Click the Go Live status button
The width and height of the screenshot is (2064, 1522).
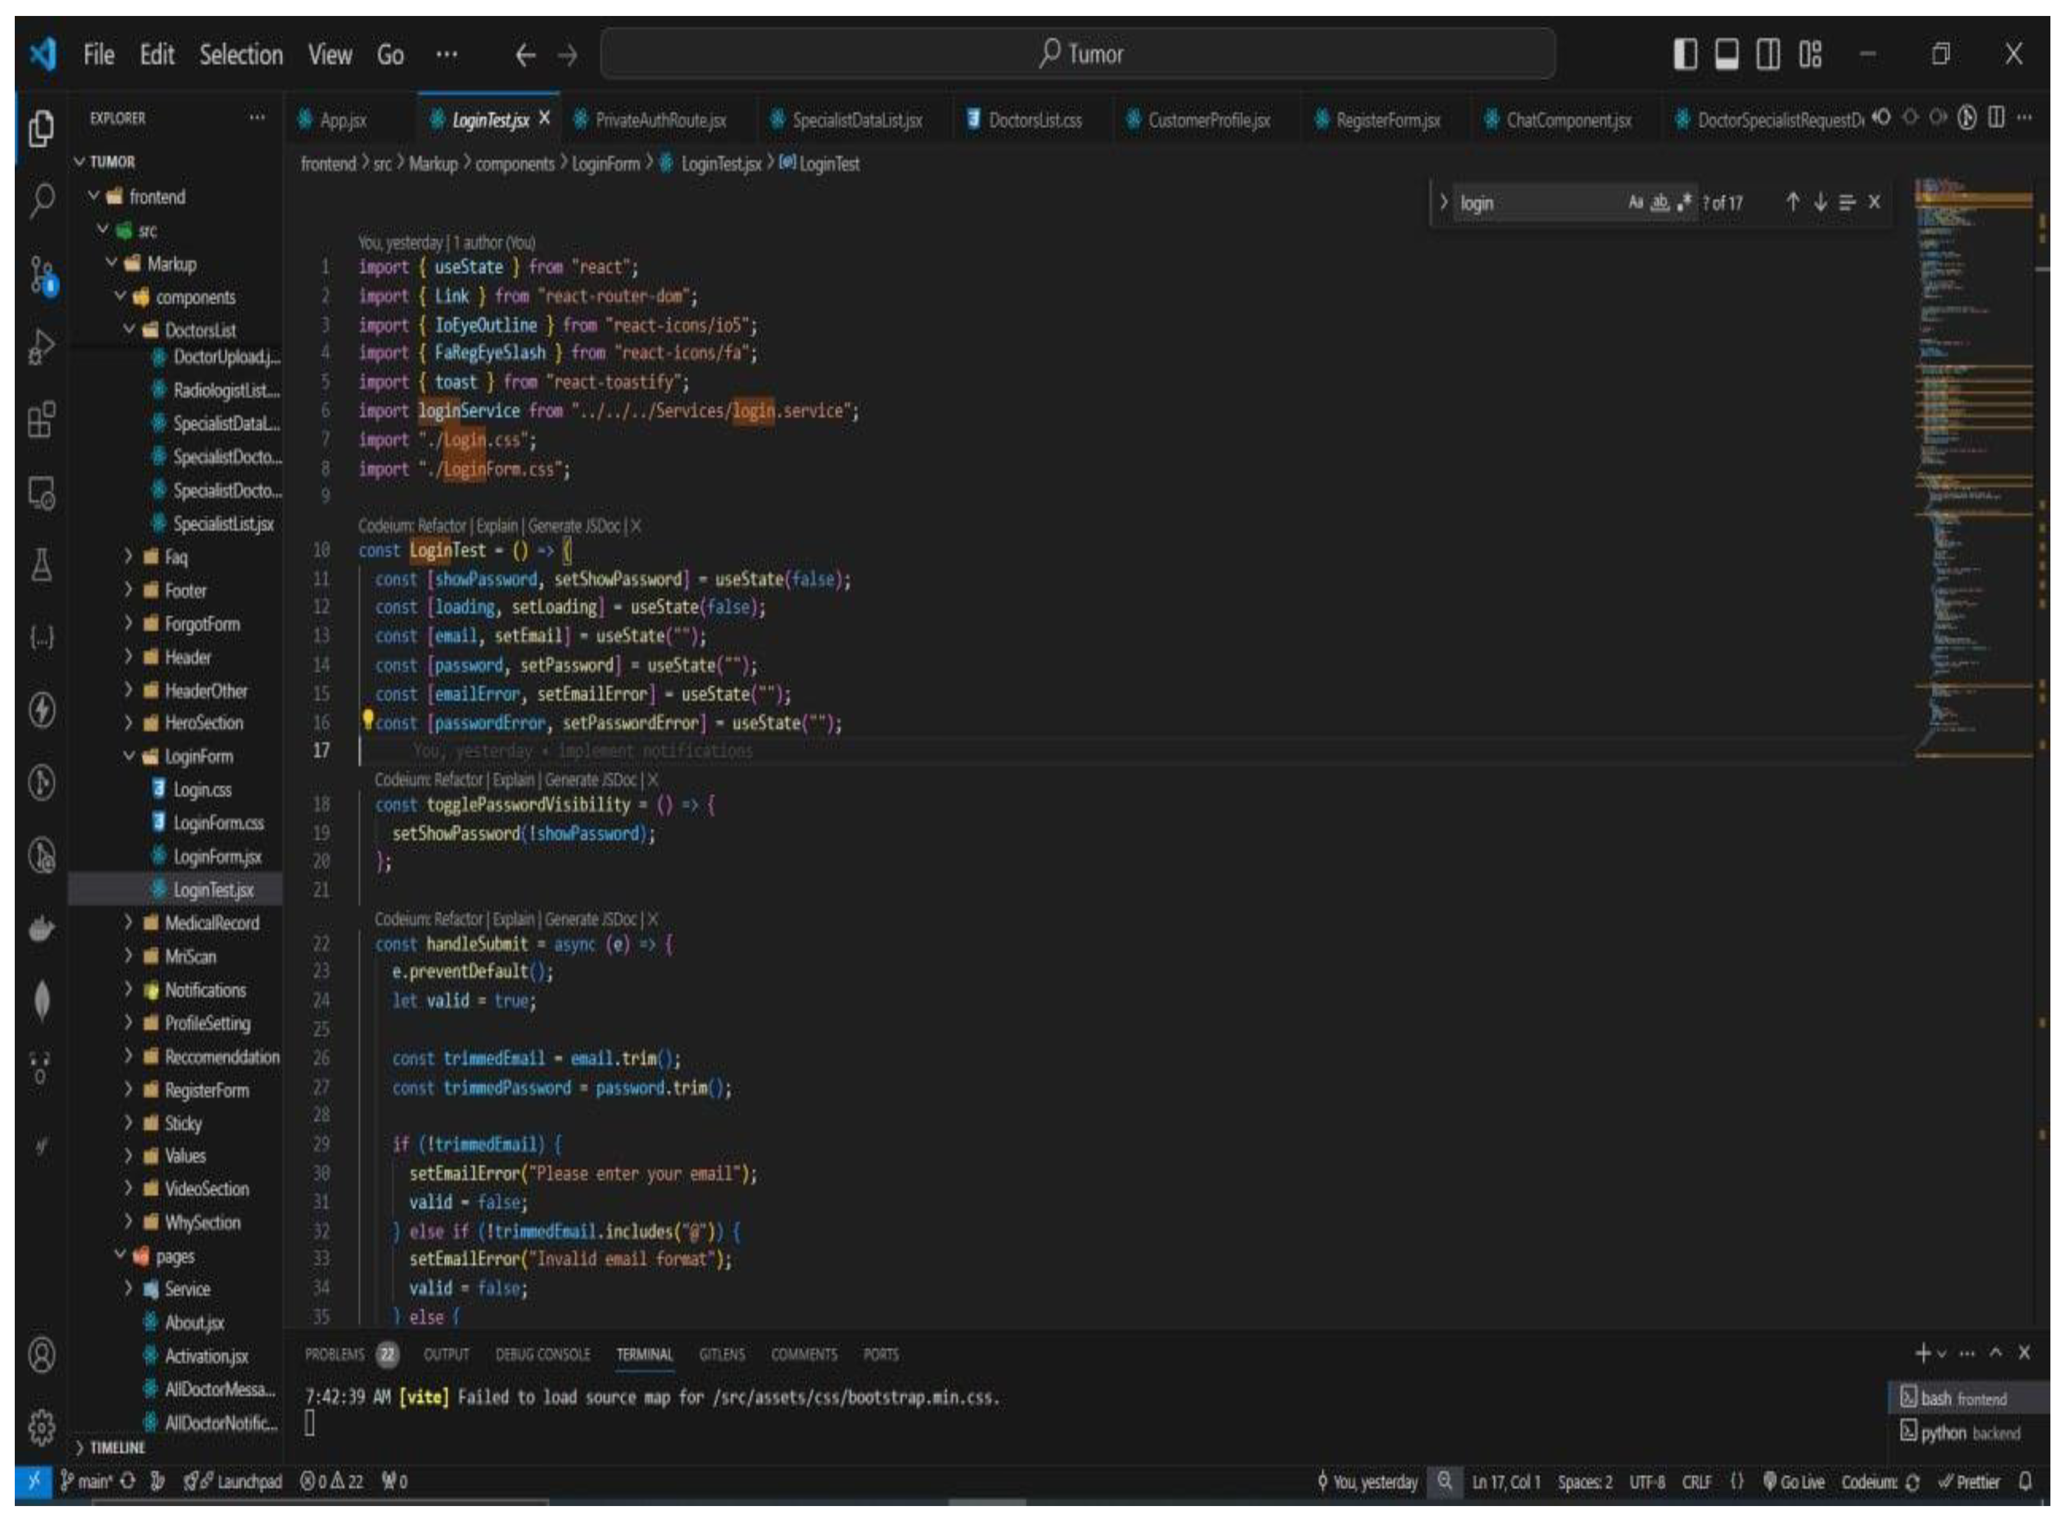tap(1794, 1481)
